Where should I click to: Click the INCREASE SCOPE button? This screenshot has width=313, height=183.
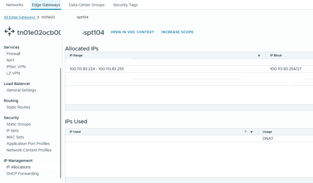click(177, 32)
